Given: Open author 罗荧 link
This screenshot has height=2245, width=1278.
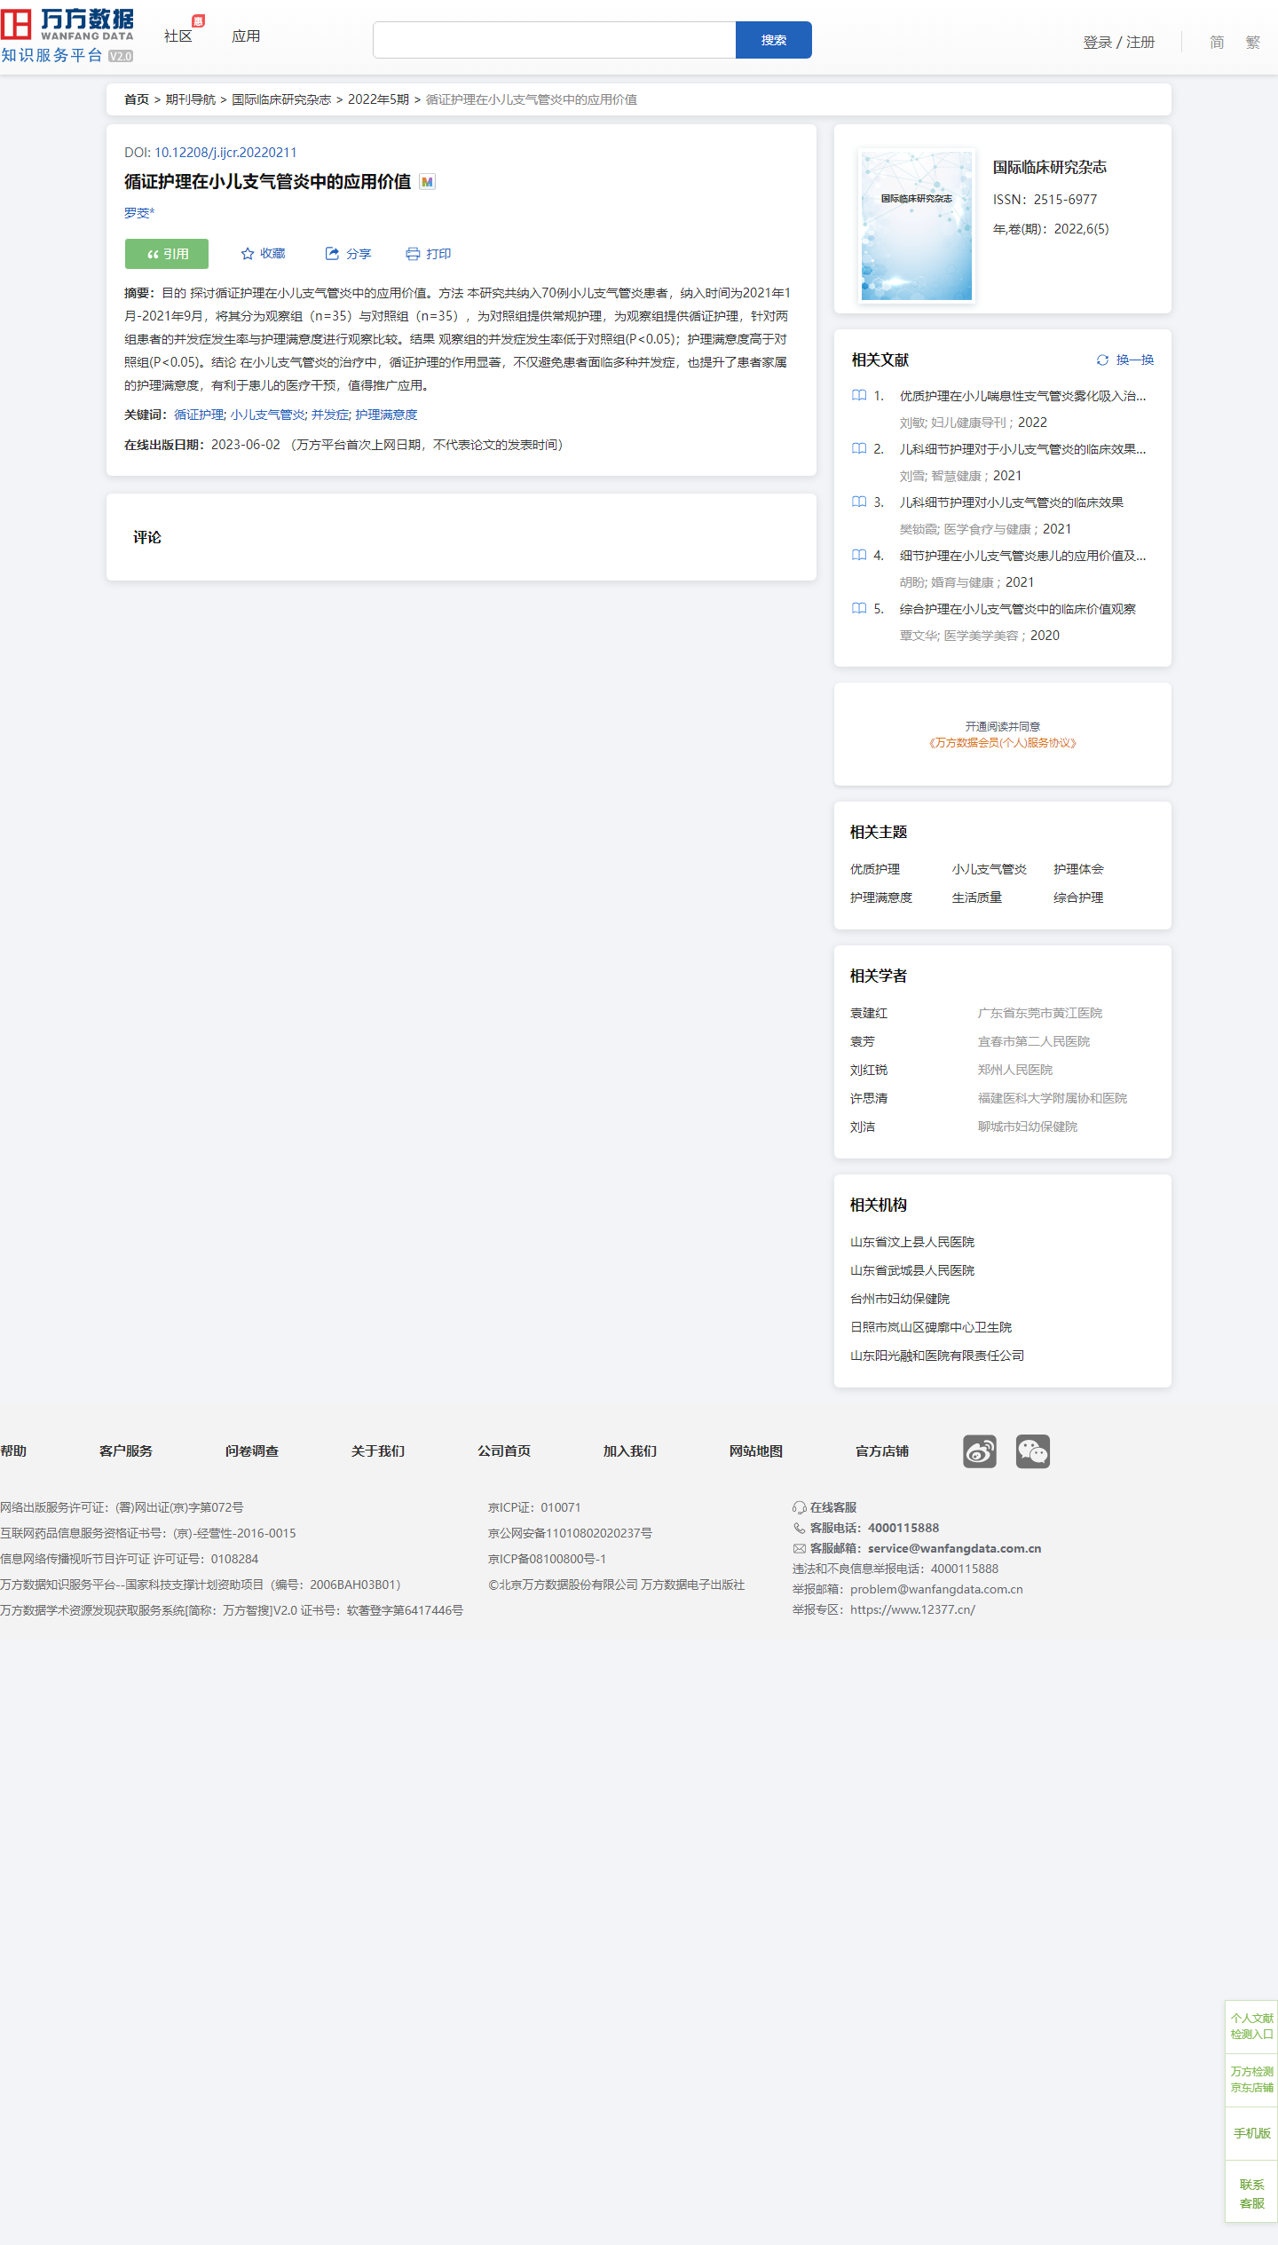Looking at the screenshot, I should (139, 213).
